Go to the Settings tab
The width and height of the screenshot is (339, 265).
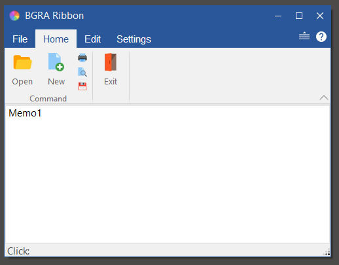[x=134, y=39]
